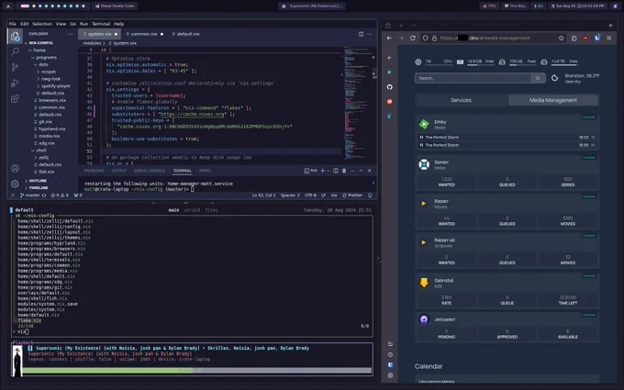Switch to the Services tab on dashboard
Screen dimensions: 624x390
pos(461,100)
